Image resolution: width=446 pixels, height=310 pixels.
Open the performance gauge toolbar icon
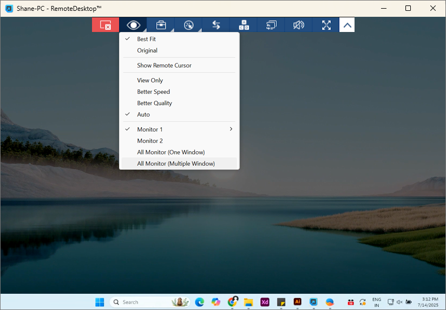(188, 25)
